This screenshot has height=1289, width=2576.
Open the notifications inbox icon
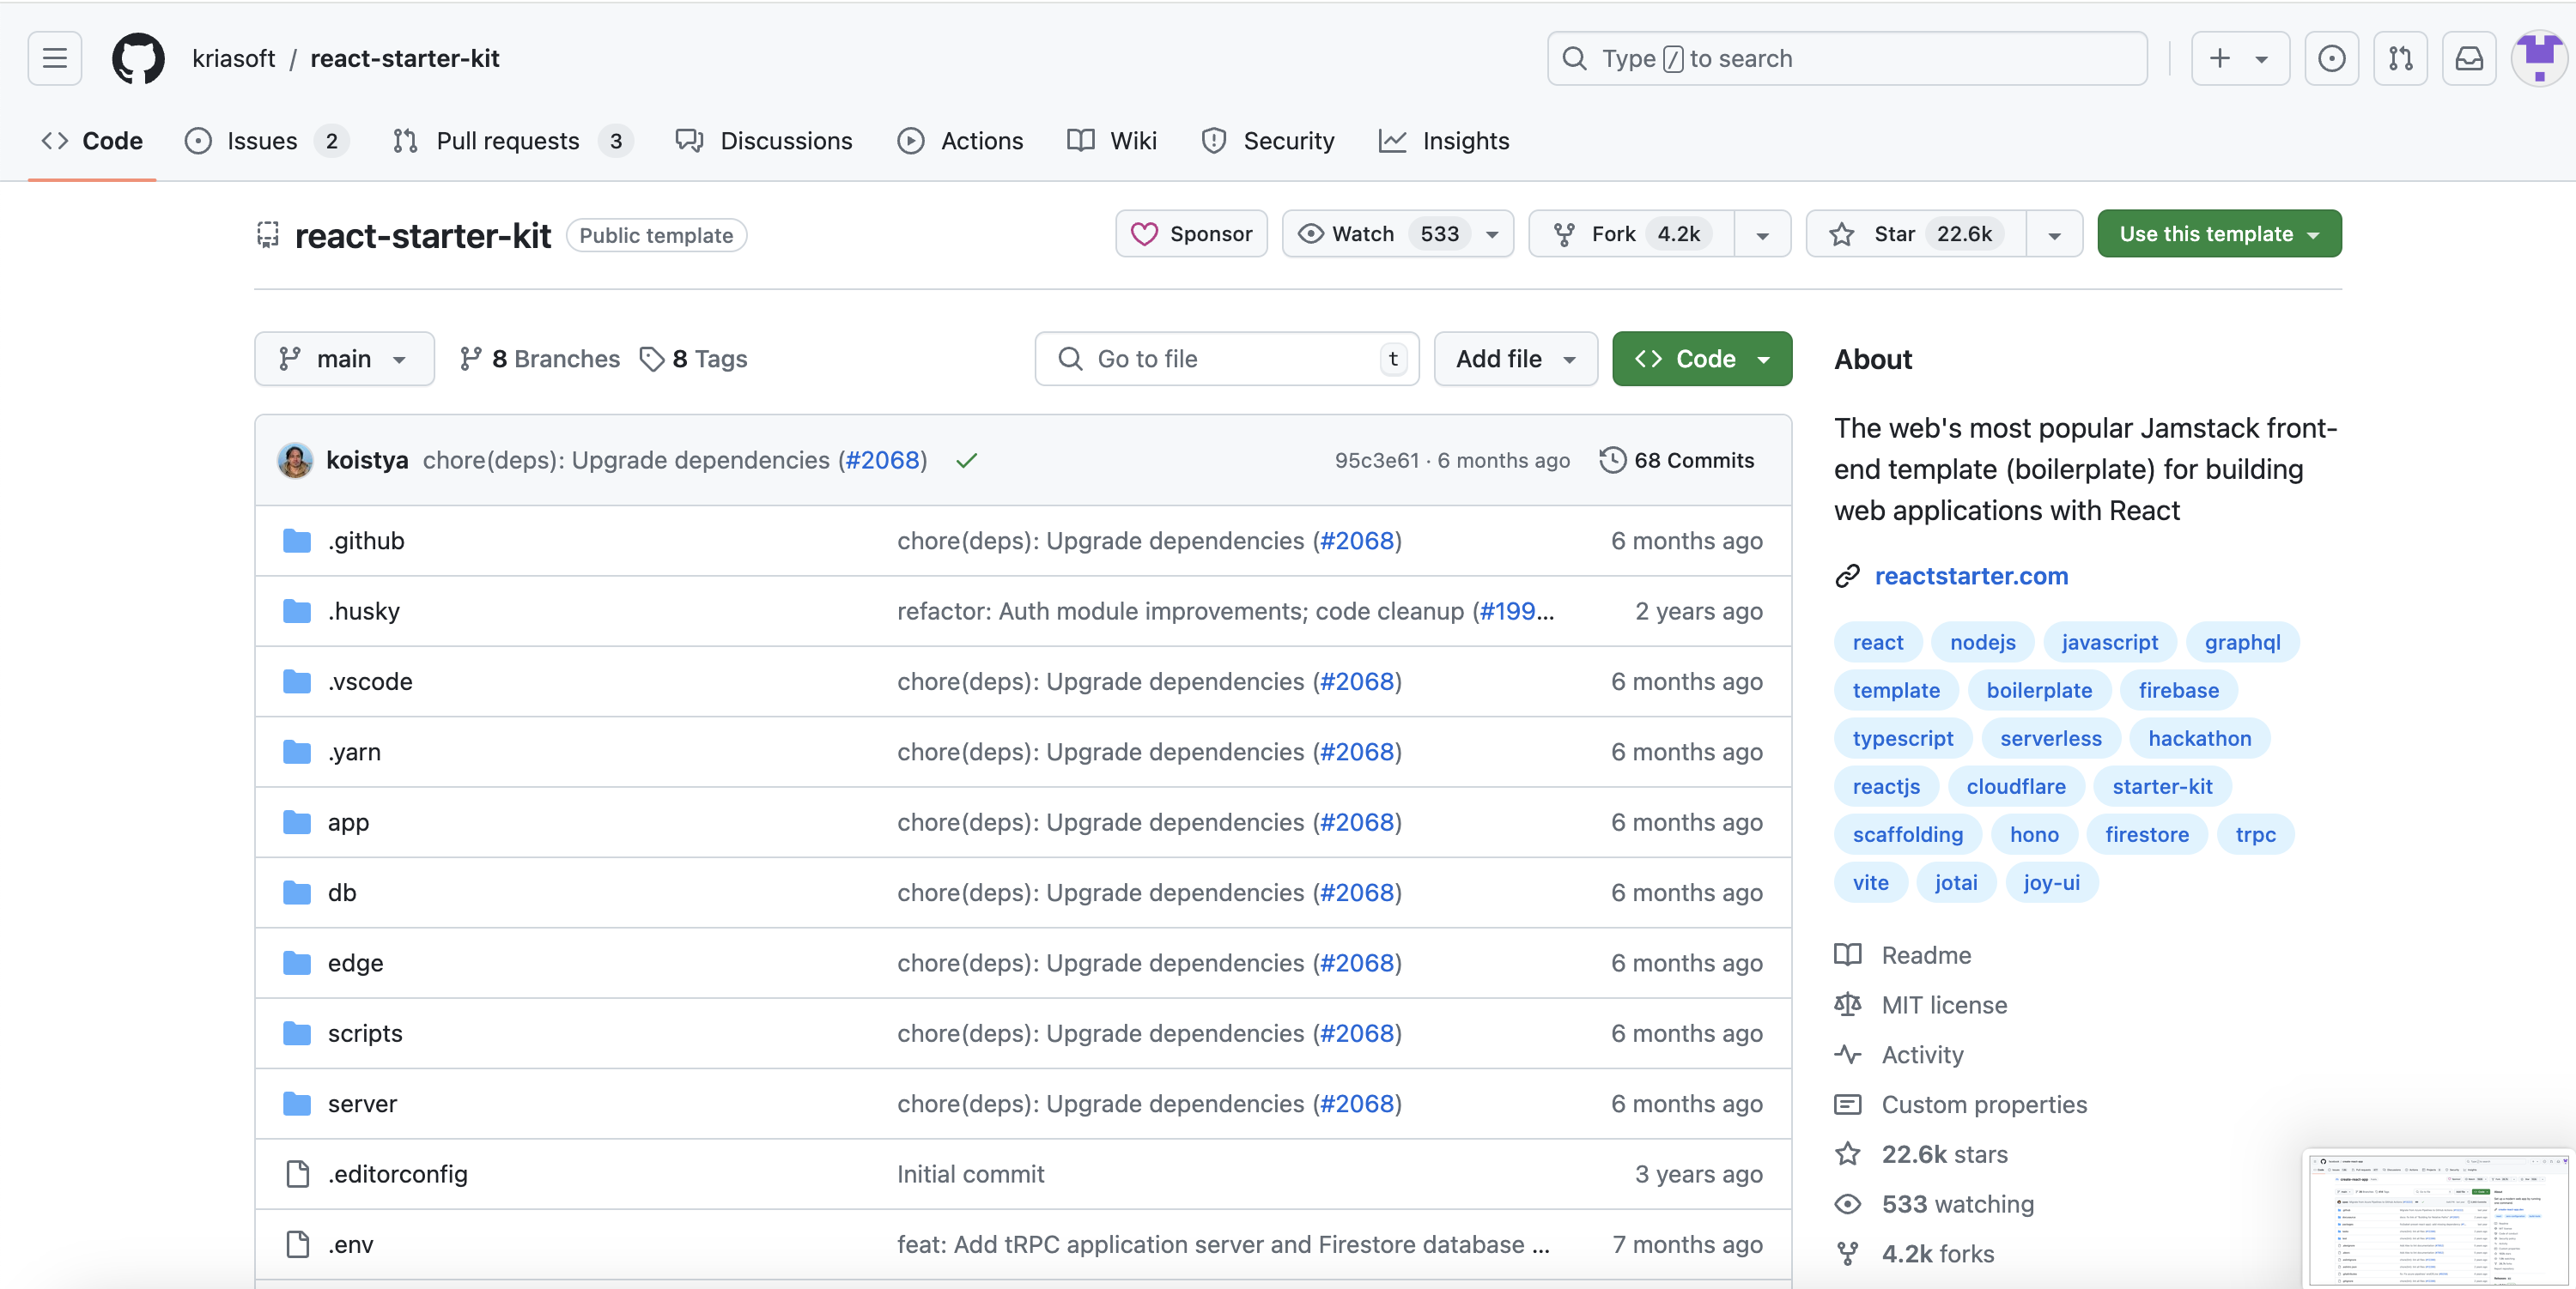[x=2469, y=58]
